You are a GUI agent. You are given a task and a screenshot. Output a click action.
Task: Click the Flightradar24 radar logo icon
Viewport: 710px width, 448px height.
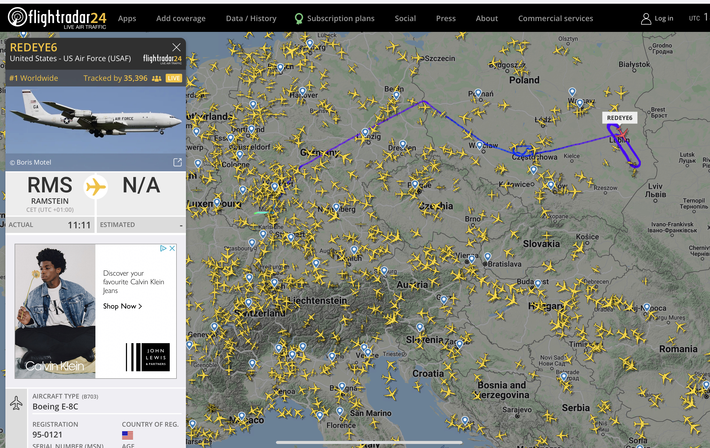17,17
